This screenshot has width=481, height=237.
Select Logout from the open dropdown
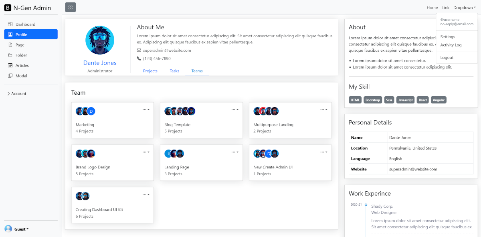446,57
